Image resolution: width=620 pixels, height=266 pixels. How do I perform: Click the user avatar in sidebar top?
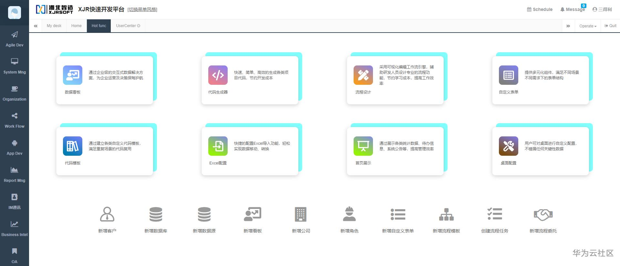point(15,13)
